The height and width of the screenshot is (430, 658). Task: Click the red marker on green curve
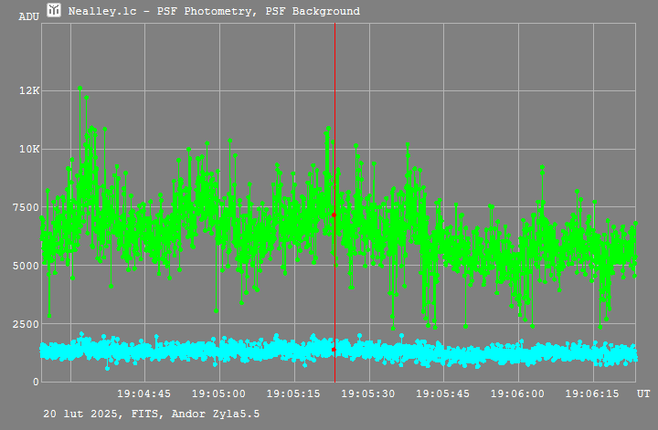pyautogui.click(x=334, y=215)
